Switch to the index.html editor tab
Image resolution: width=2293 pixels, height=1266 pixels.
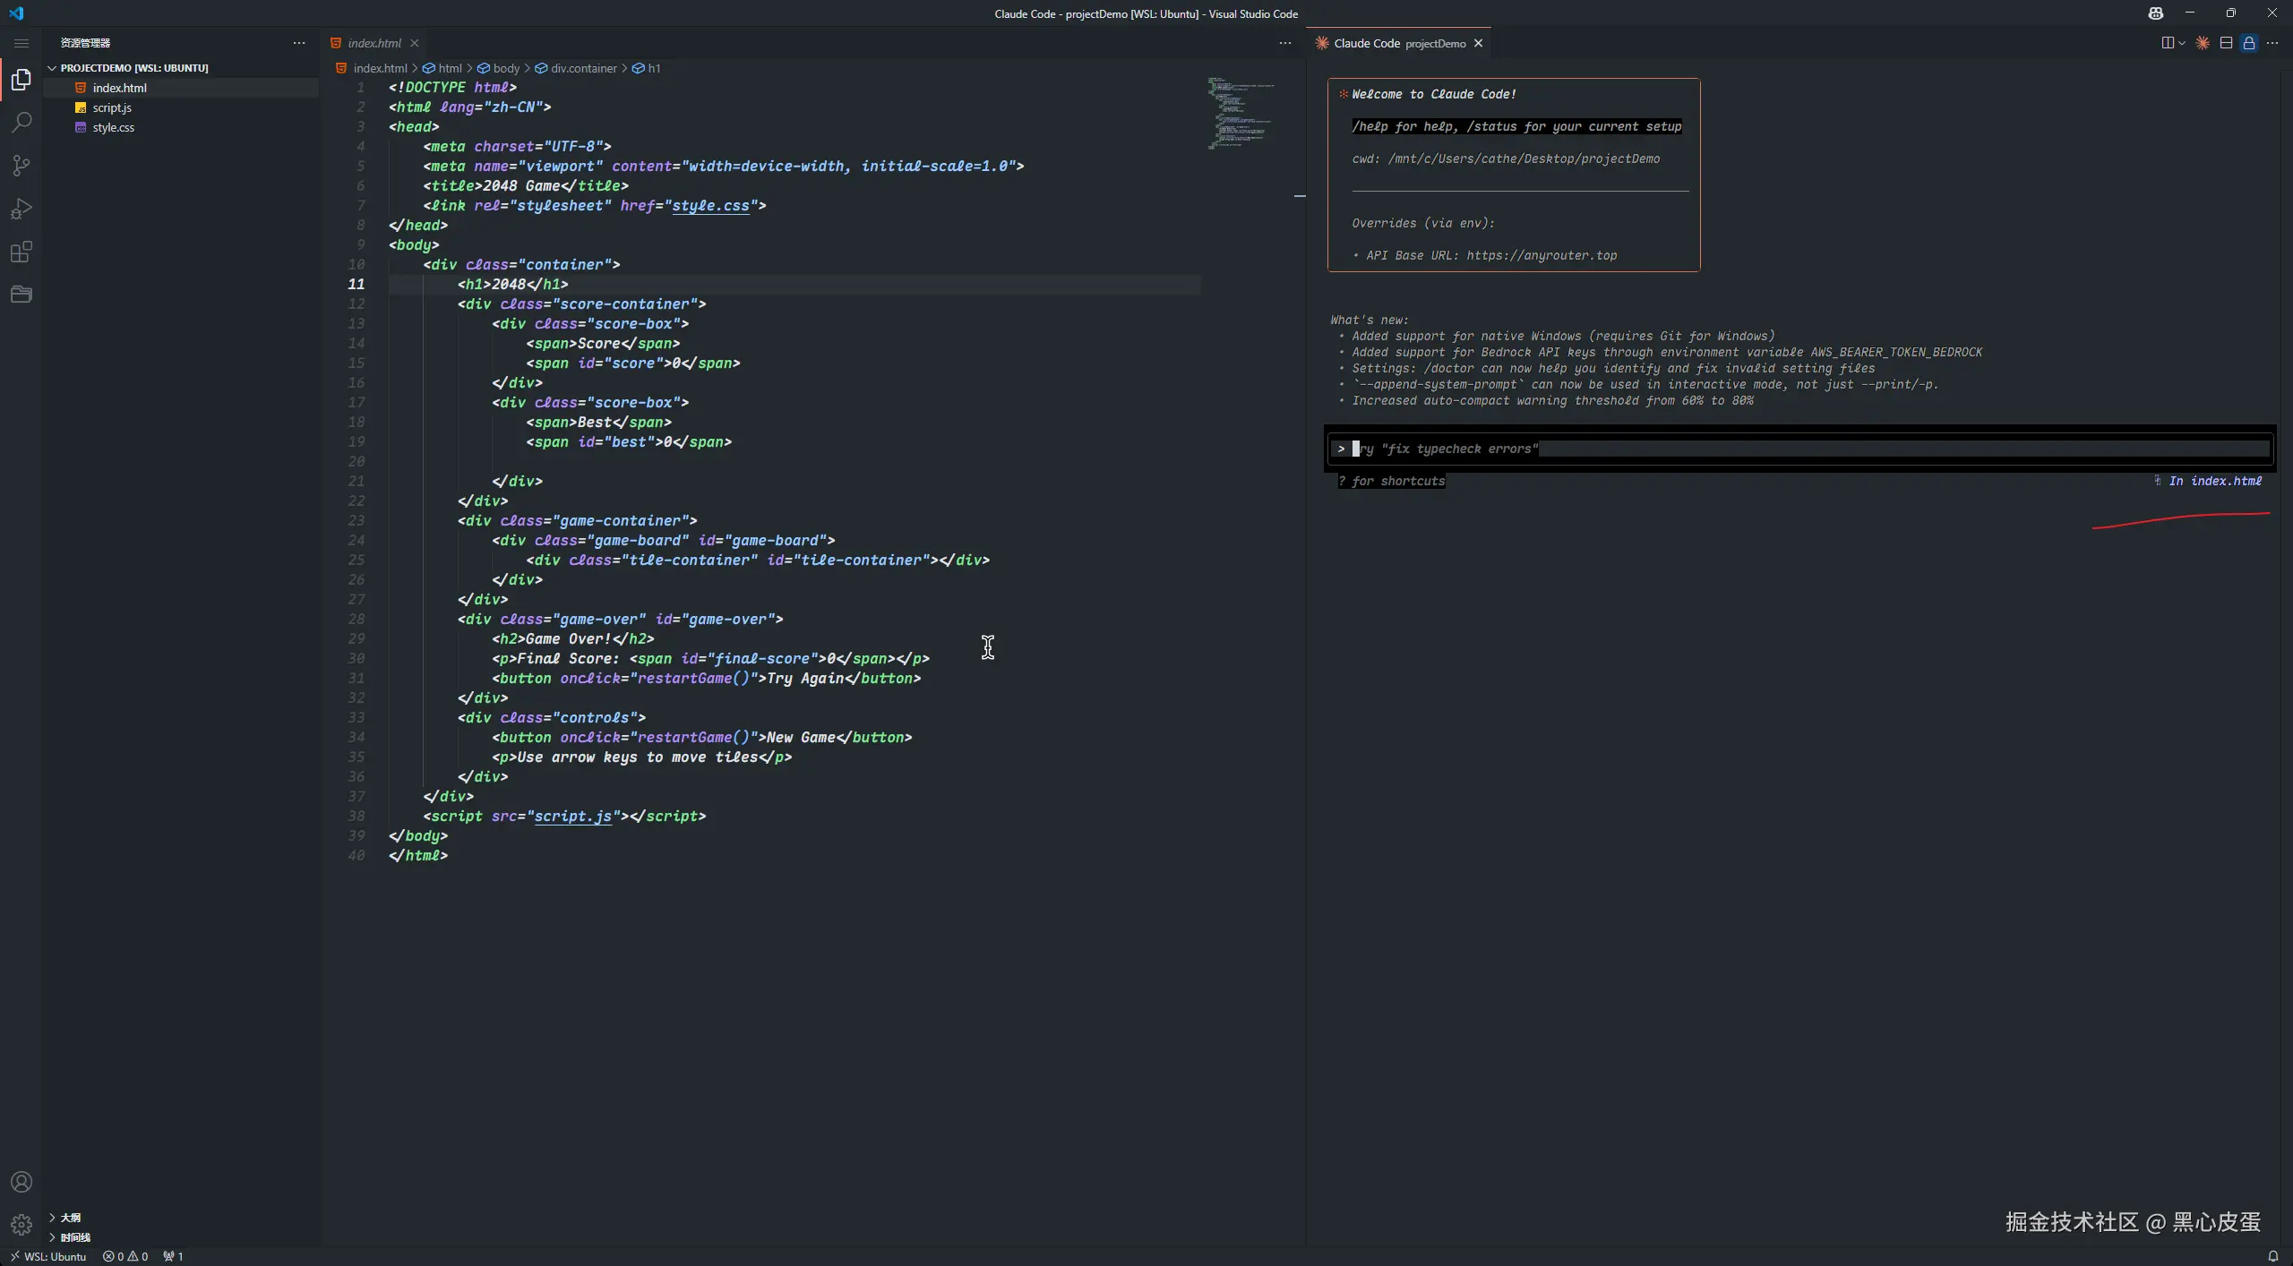[x=374, y=43]
